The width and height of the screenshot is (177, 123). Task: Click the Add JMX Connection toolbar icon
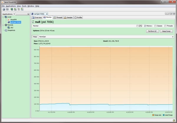tap(15, 9)
